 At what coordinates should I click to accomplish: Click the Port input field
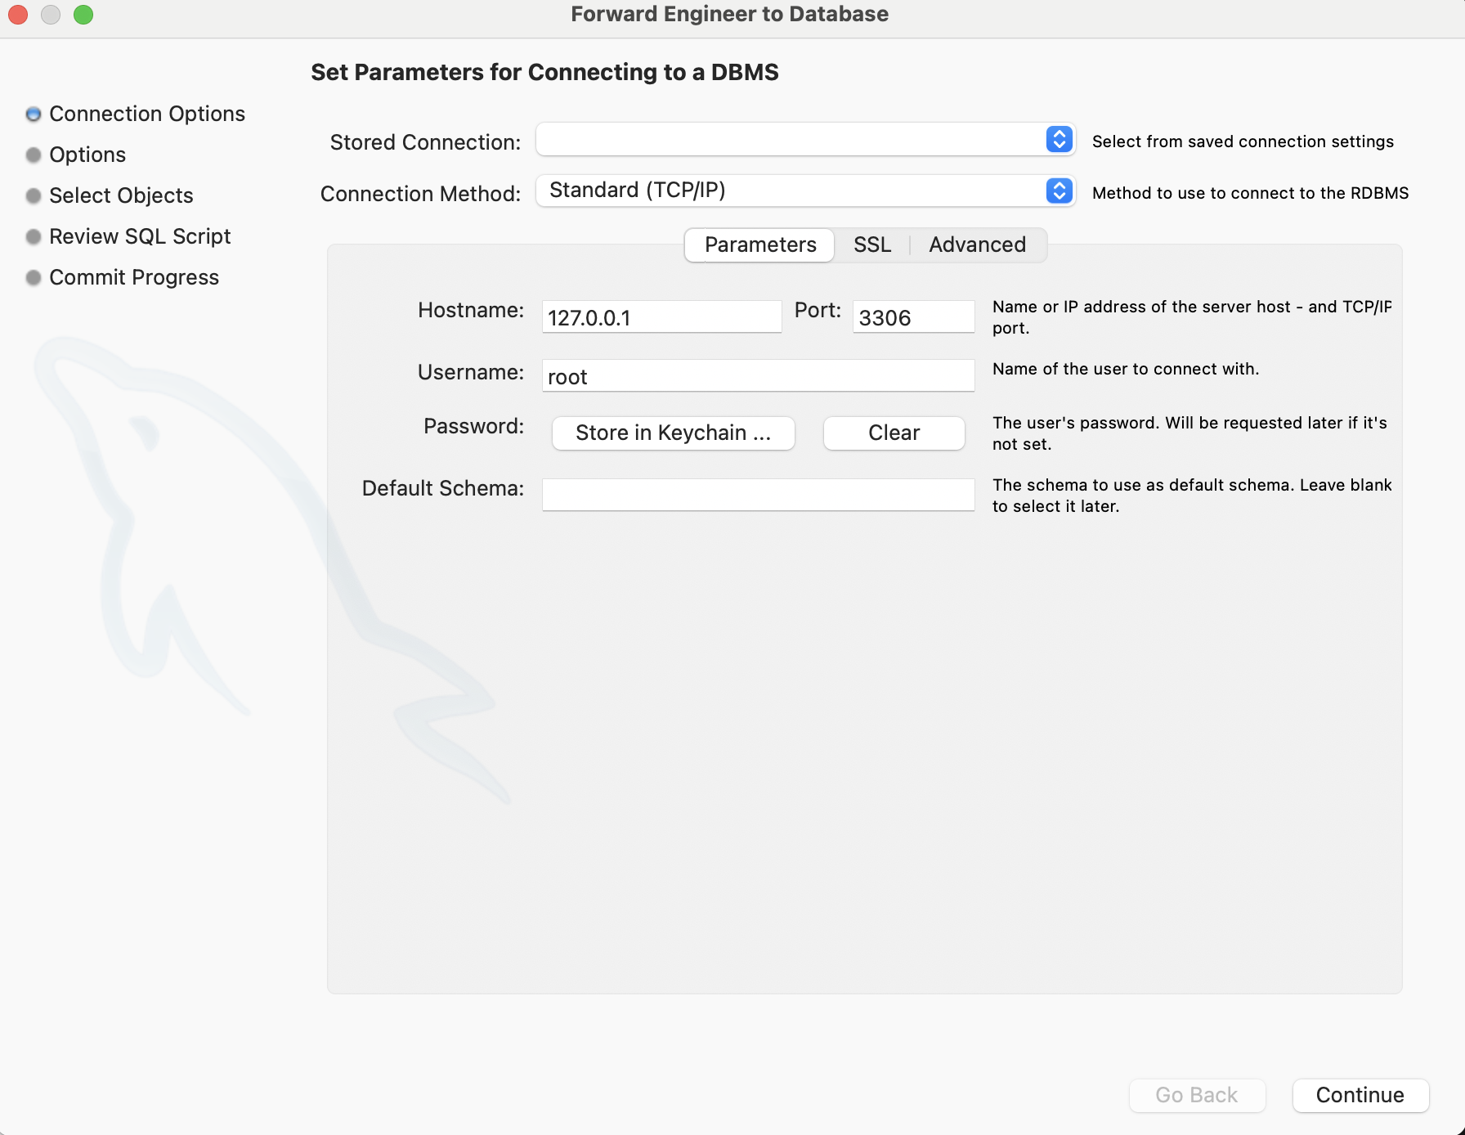pyautogui.click(x=913, y=317)
